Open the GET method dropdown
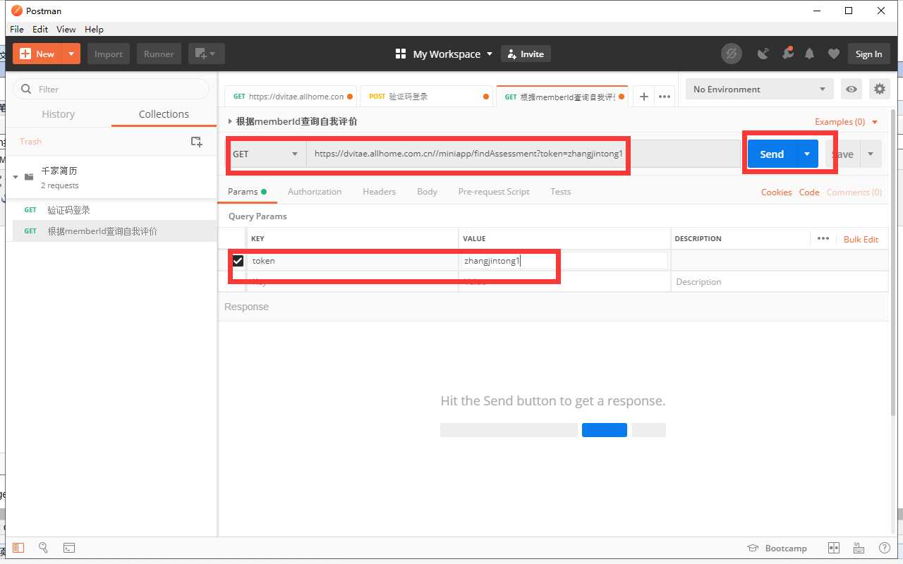903x564 pixels. [266, 154]
